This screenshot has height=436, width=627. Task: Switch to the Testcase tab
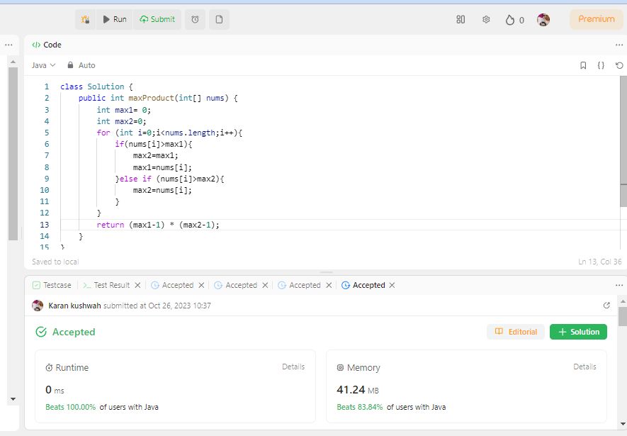coord(52,285)
